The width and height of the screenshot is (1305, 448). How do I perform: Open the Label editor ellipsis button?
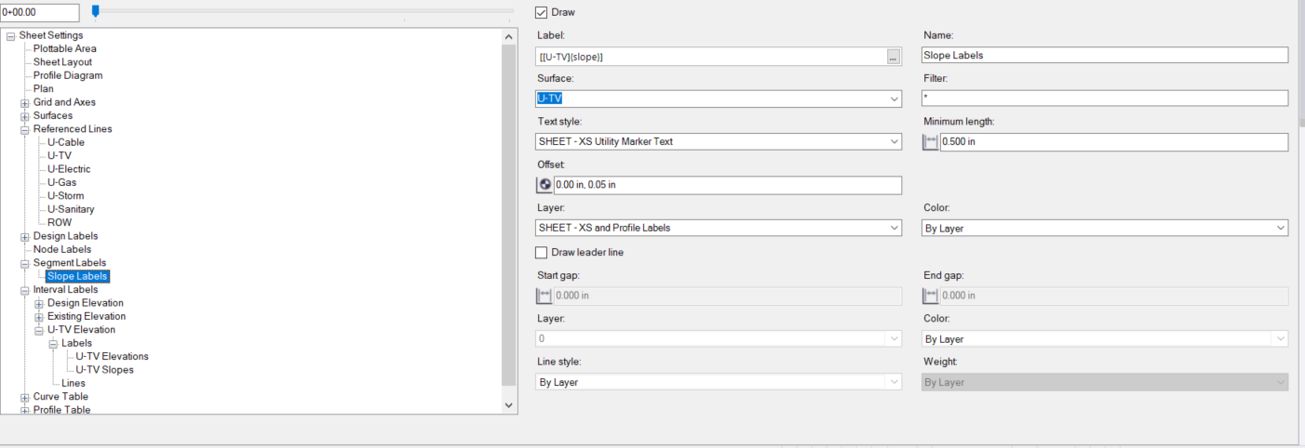(894, 57)
